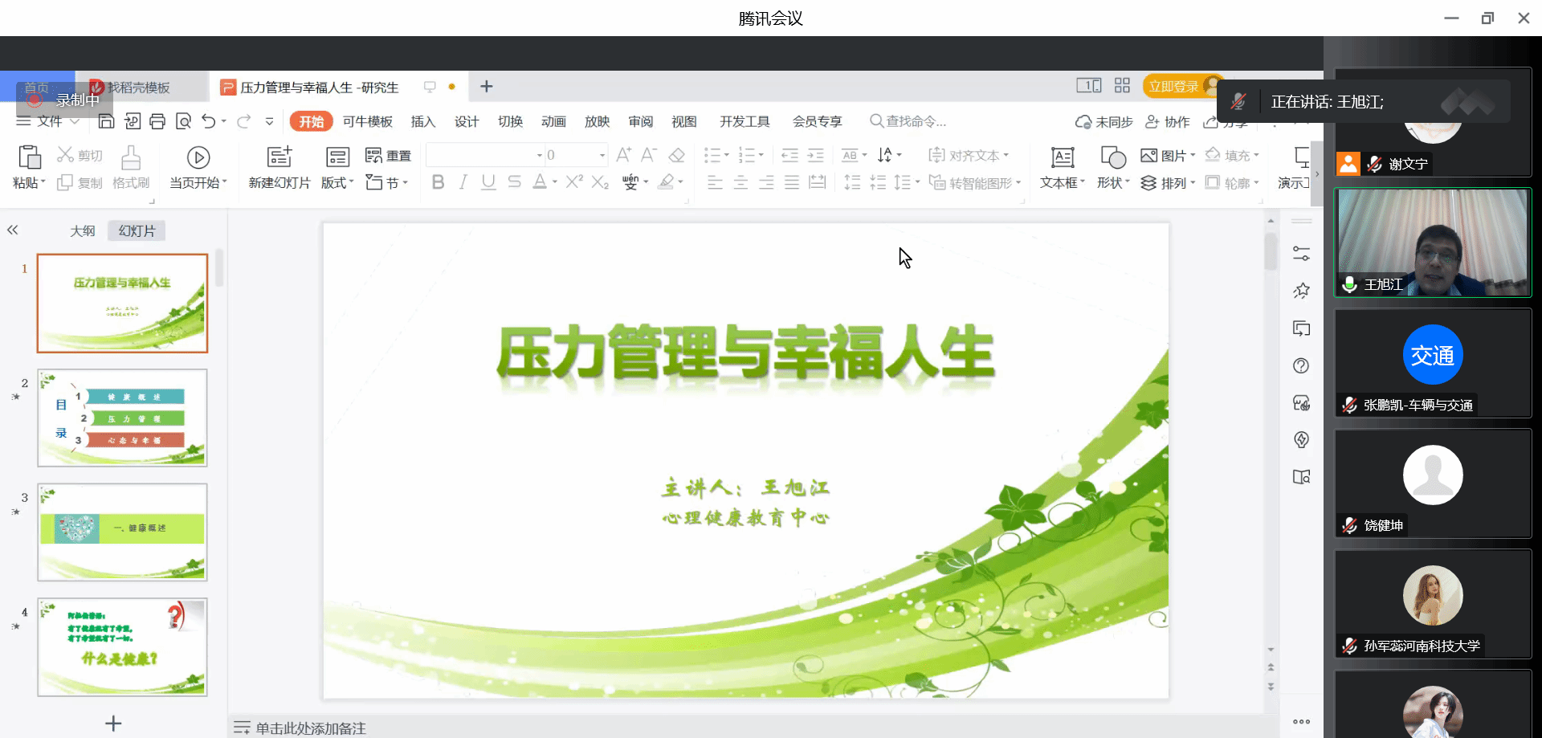Click the Undo arrow icon
This screenshot has width=1542, height=738.
click(209, 121)
